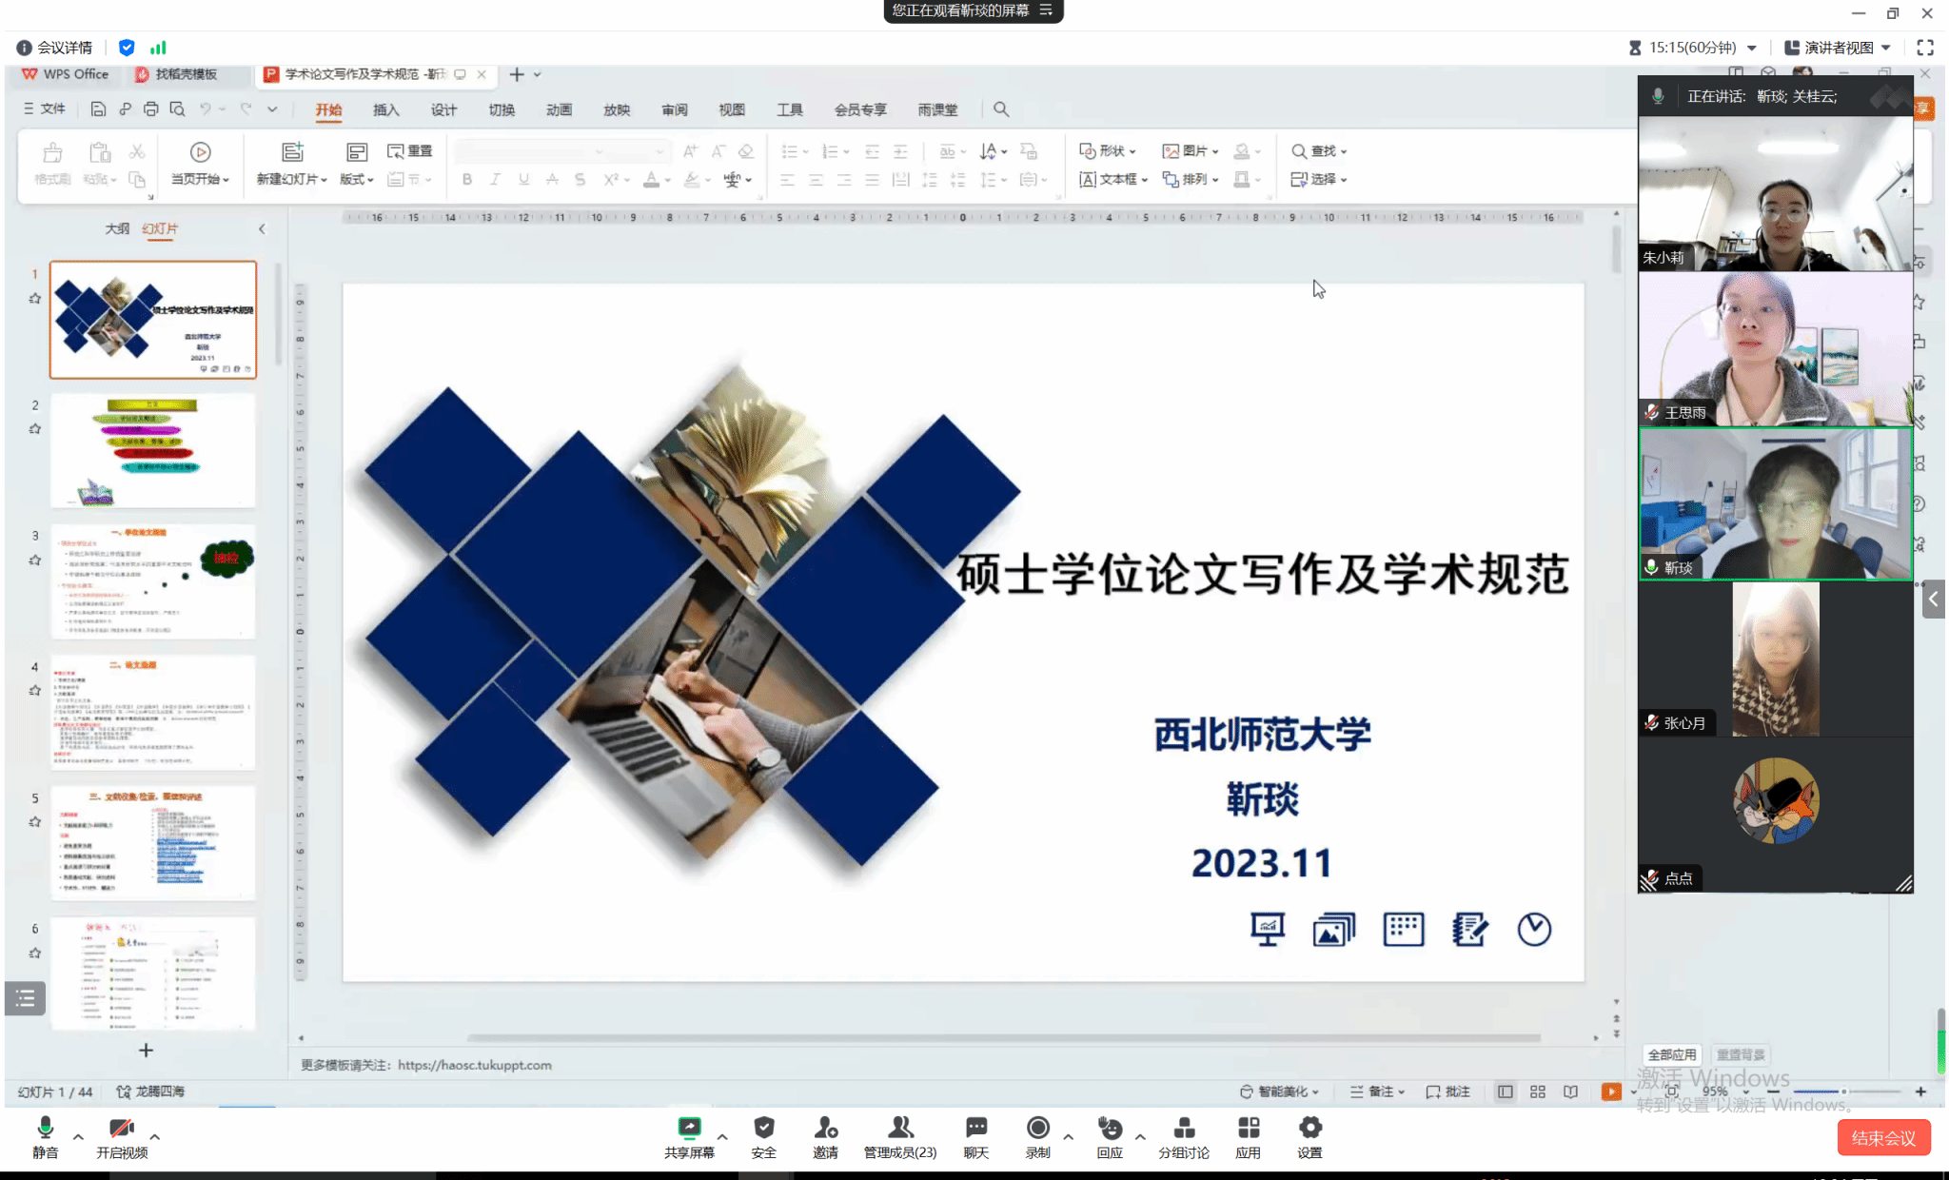The image size is (1949, 1180).
Task: Open Breakout Rooms icon
Action: [x=1184, y=1129]
